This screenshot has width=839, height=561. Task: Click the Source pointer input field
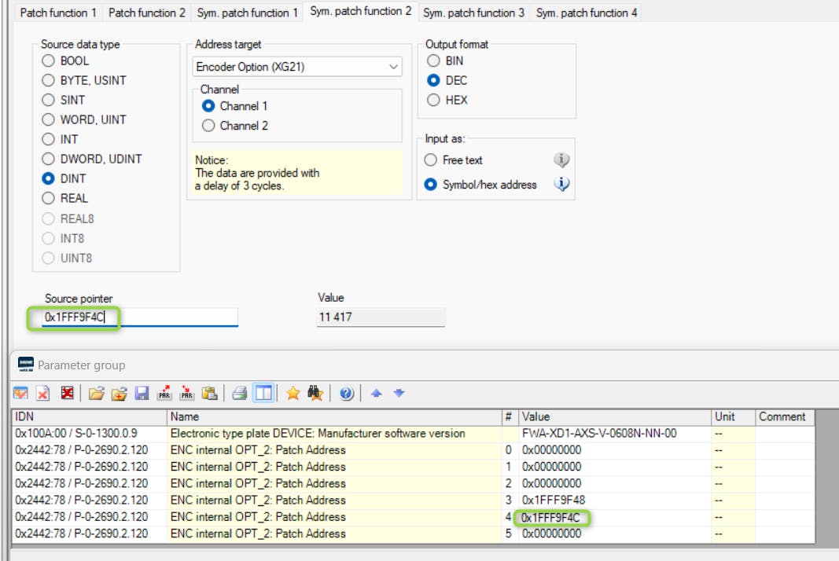[140, 317]
